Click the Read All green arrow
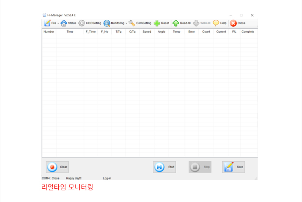 click(x=176, y=23)
